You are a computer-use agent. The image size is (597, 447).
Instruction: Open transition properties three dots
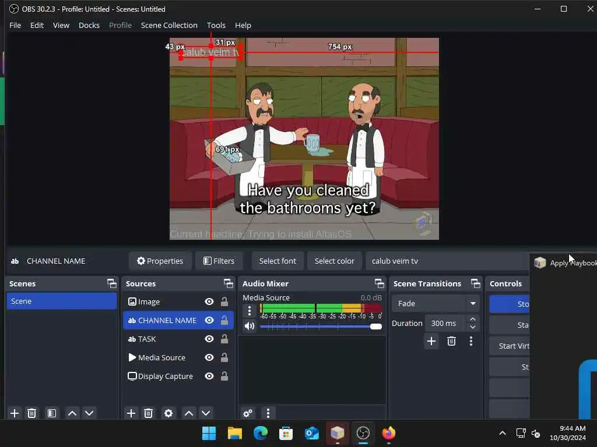(x=471, y=341)
